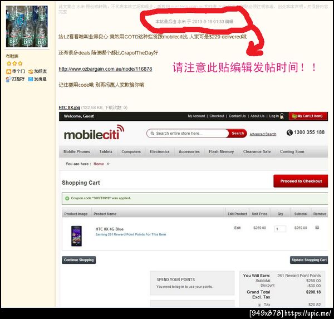Open the Mobile Phones category tab
Viewport: 334px width, 319px height.
point(77,152)
